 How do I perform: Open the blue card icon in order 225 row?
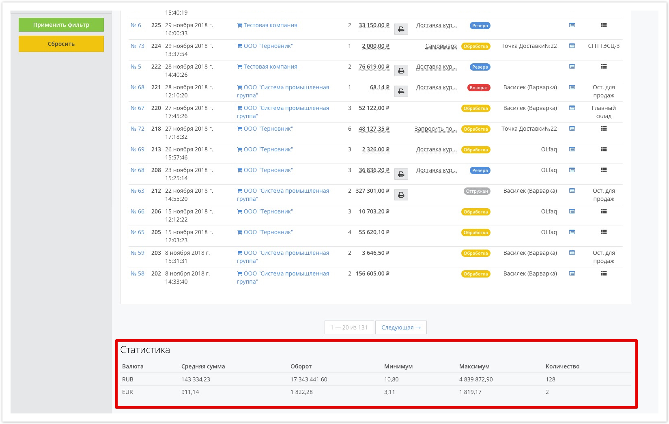tap(572, 25)
